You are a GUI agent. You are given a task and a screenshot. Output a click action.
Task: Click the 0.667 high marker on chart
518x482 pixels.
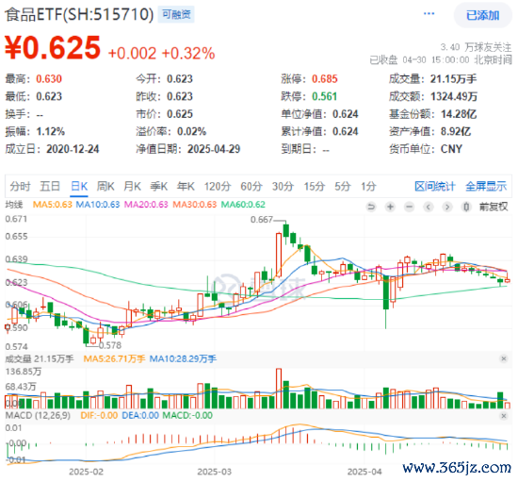click(x=261, y=220)
